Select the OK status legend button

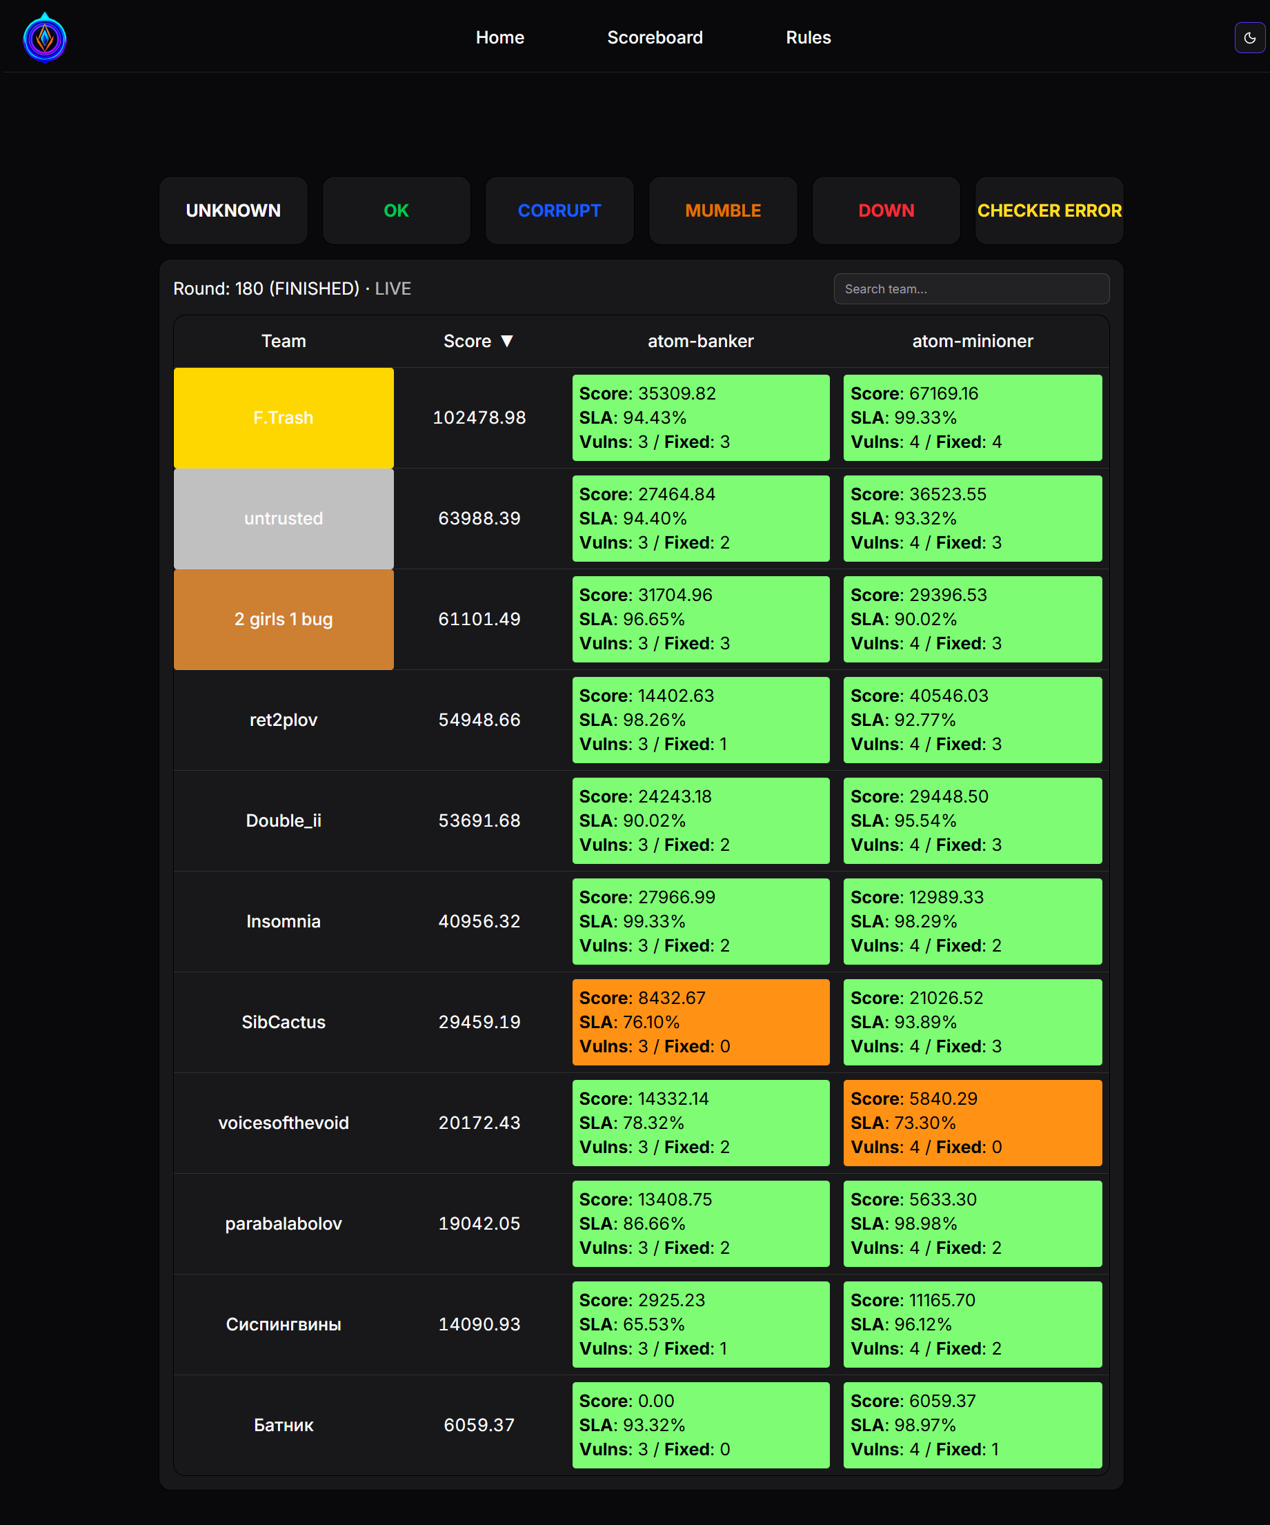[396, 210]
